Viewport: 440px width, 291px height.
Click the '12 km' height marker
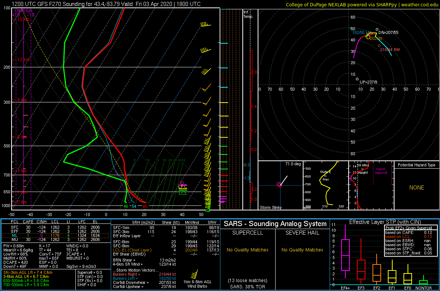click(x=23, y=60)
